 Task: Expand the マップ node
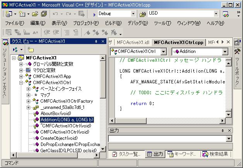(x=28, y=95)
